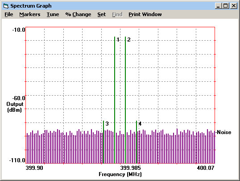Select marker 1 spectral line
Image resolution: width=240 pixels, height=181 pixels.
pyautogui.click(x=115, y=100)
